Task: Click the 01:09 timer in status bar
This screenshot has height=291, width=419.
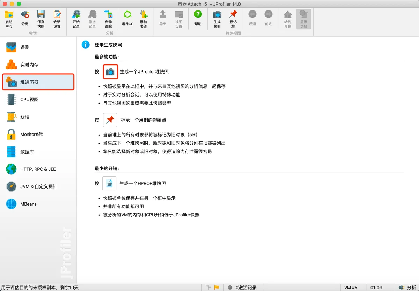Action: tap(376, 288)
